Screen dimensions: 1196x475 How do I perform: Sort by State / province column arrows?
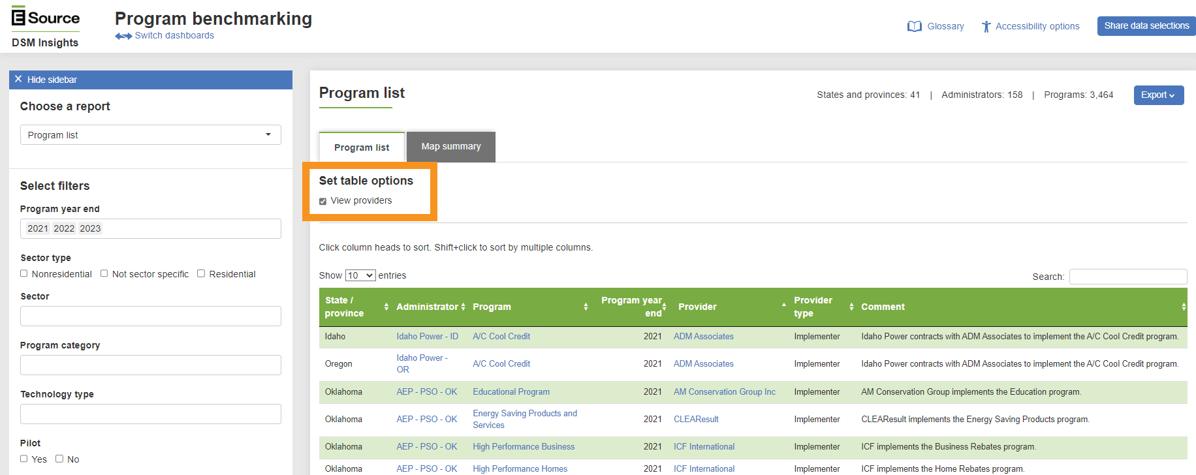pos(386,307)
